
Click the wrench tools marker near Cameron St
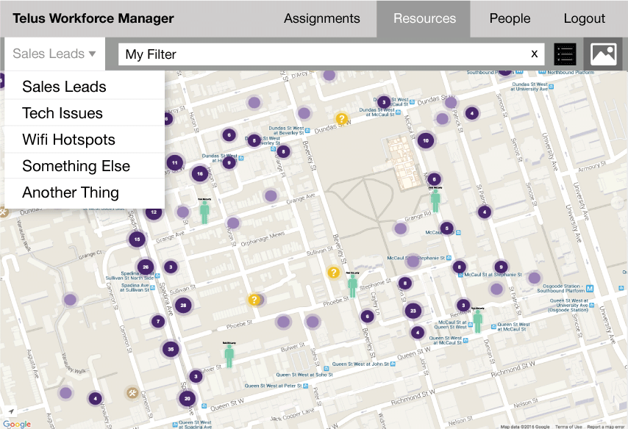132,393
